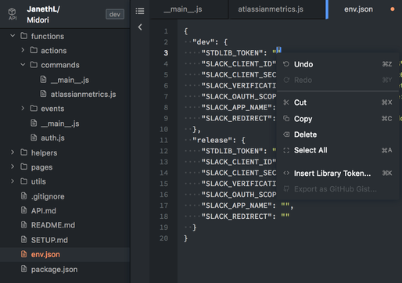Viewport: 402px width, 283px height.
Task: Expand the helpers folder chevron
Action: tap(13, 152)
